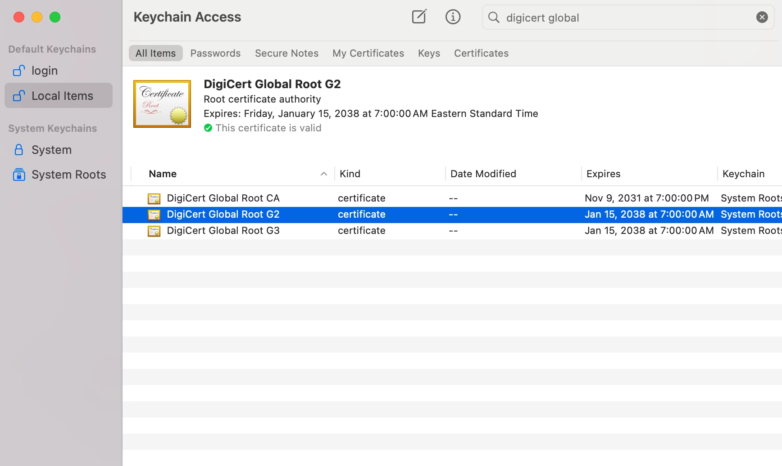Click the G2 row 'Jan 15, 2038' expiry
Image resolution: width=782 pixels, height=466 pixels.
(649, 215)
